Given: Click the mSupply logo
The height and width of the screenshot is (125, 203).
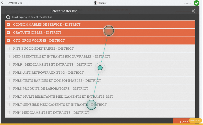Looking at the screenshot, I should click(100, 3).
